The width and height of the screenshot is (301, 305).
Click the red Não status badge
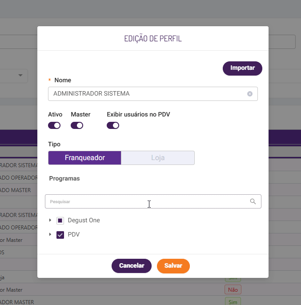click(x=233, y=289)
